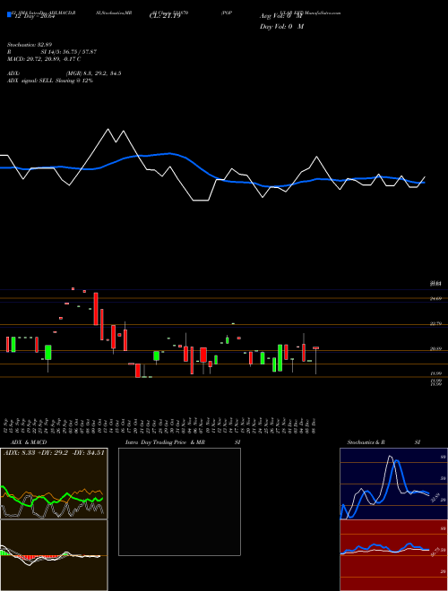448x591 pixels.
Task: Click the 24.69 price axis label
Action: pos(436,298)
